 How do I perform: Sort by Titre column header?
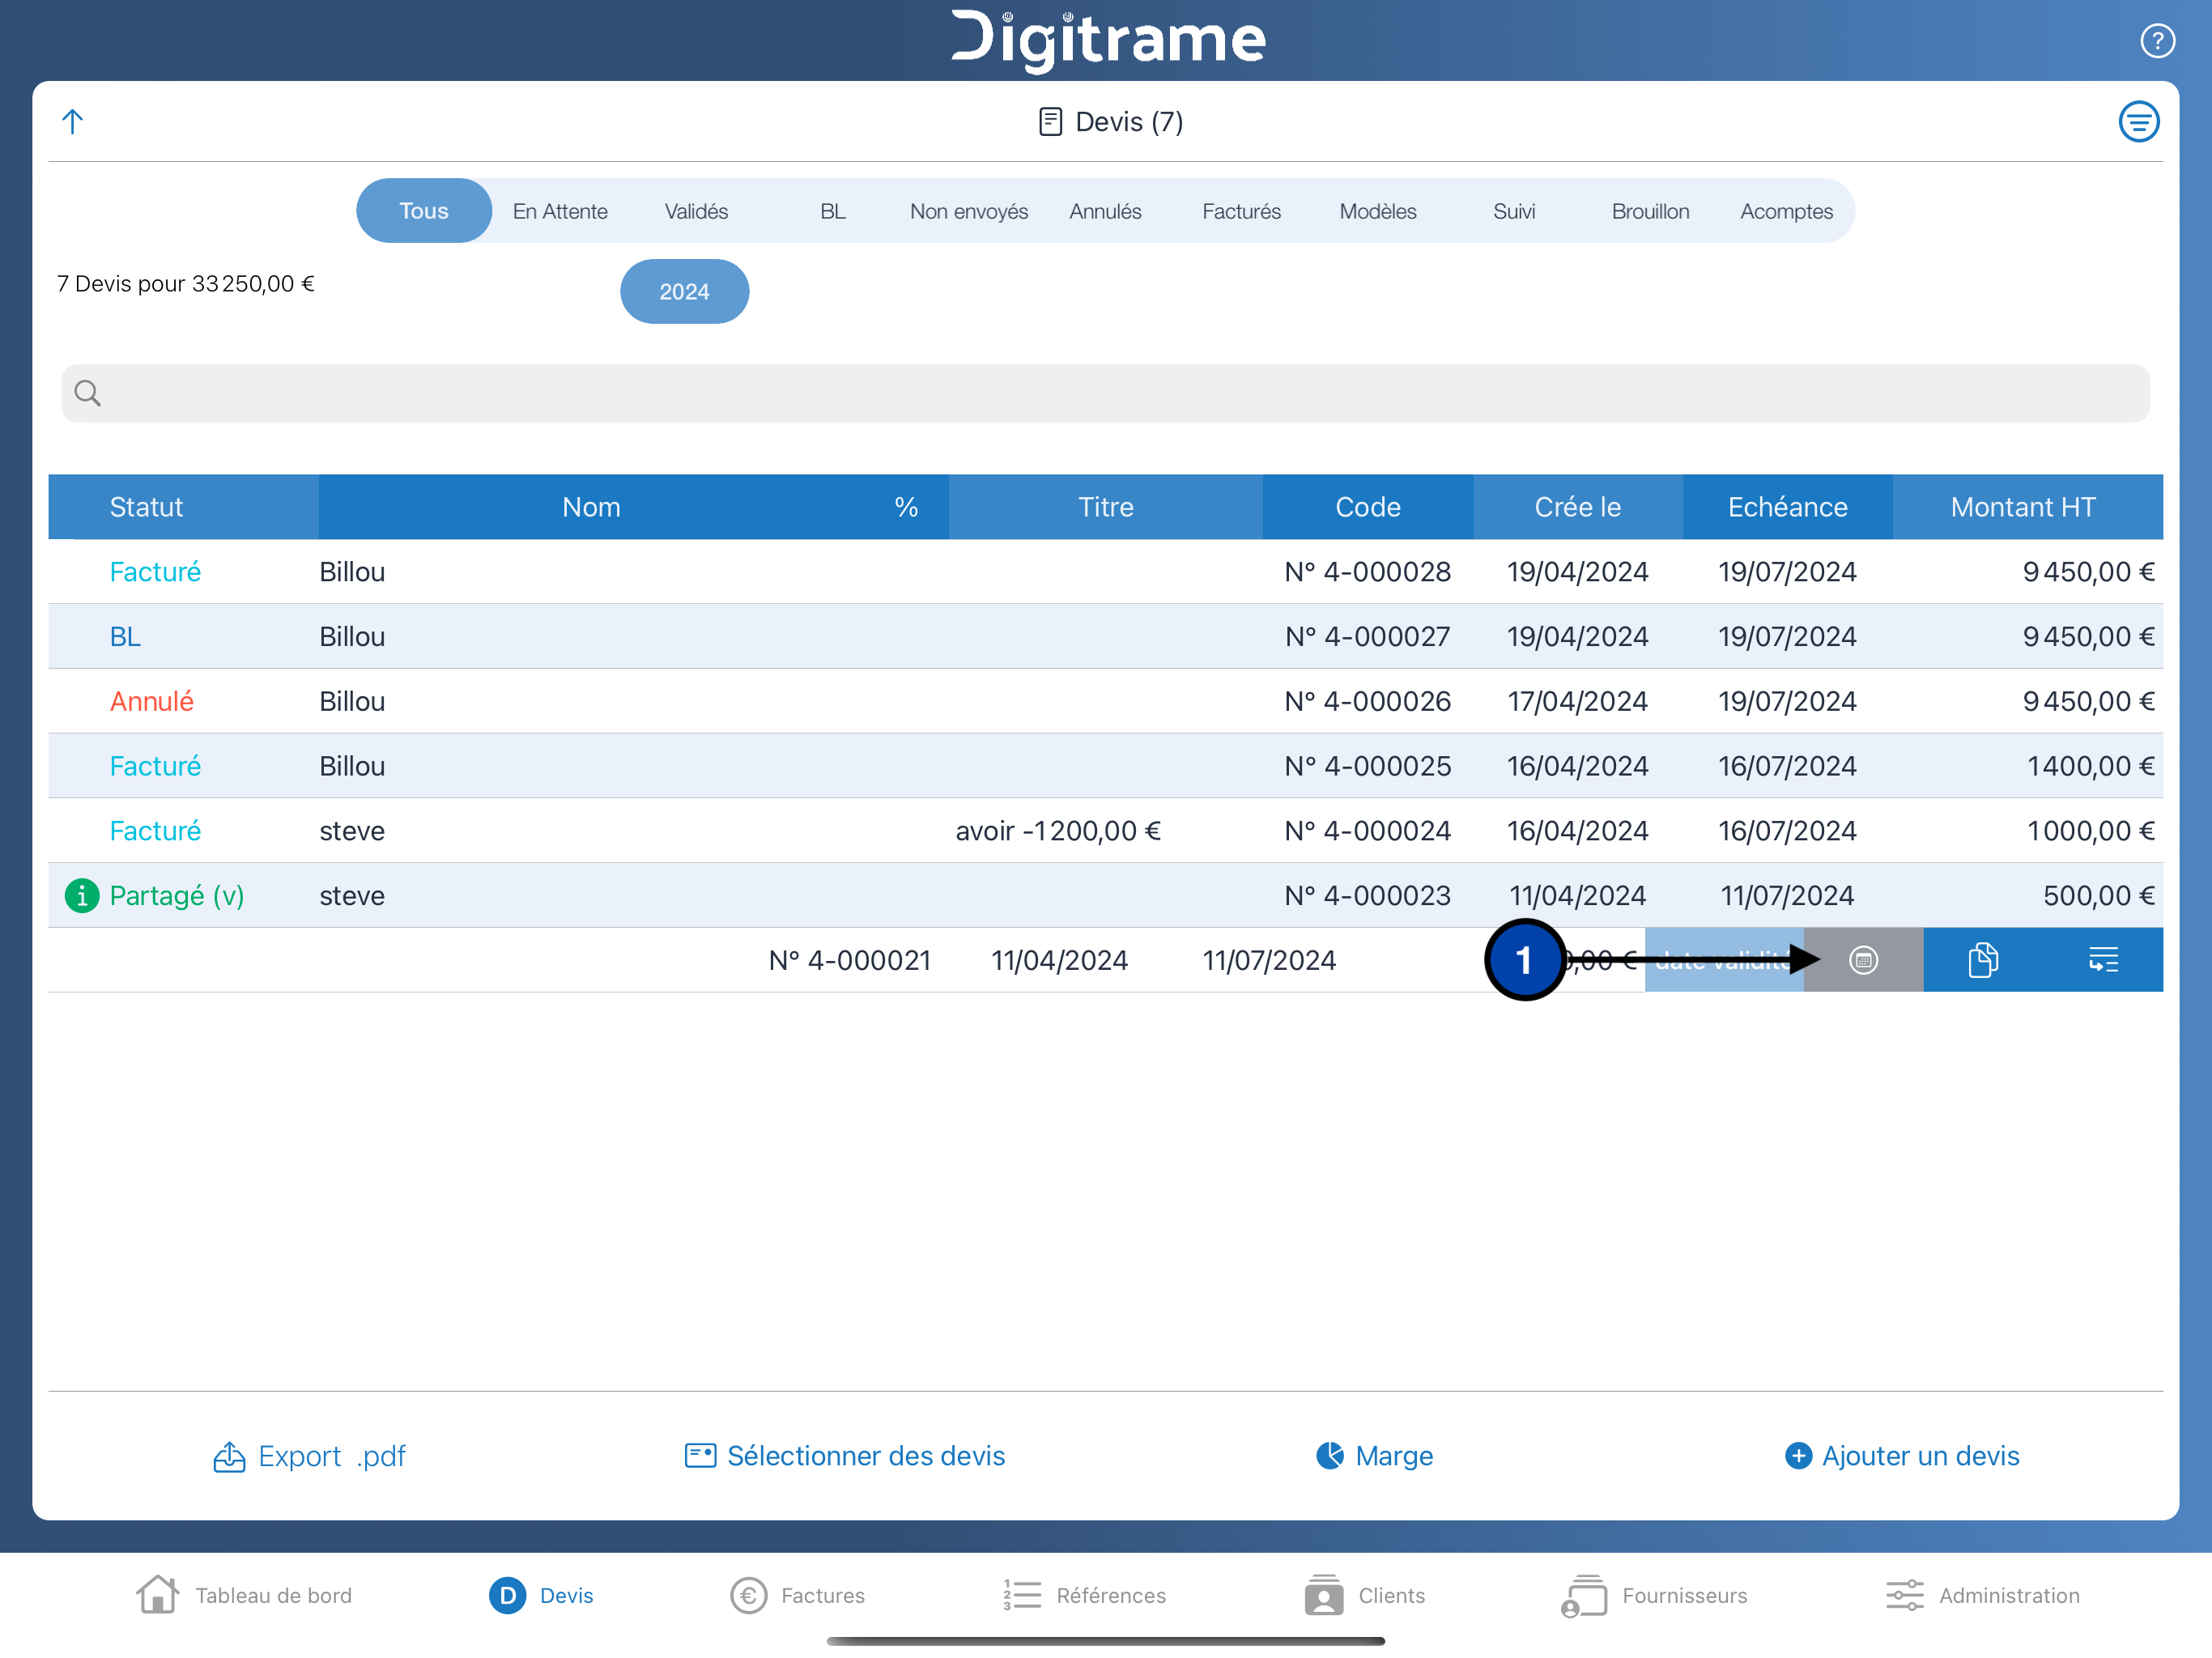(x=1105, y=507)
